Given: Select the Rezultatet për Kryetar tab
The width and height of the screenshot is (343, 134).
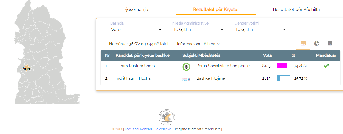Looking at the screenshot, I should [x=216, y=10].
